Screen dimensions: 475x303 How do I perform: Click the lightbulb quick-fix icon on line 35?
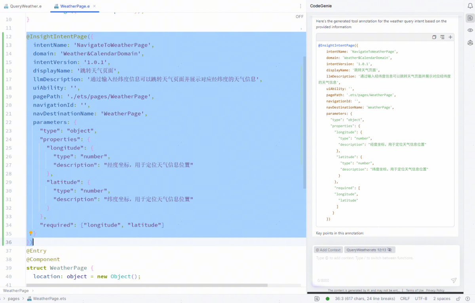coord(30,233)
